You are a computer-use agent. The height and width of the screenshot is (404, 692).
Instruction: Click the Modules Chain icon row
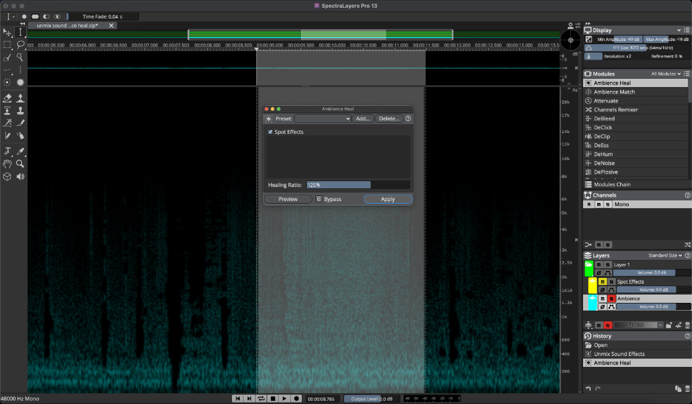636,184
